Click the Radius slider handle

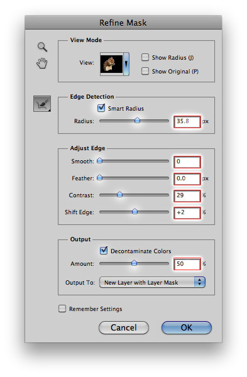[x=138, y=120]
